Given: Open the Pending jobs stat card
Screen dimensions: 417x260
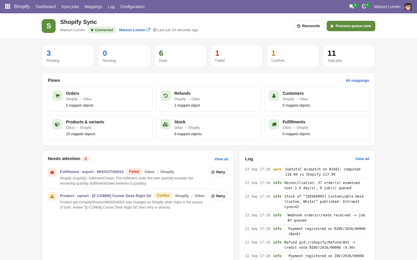Looking at the screenshot, I should tap(68, 56).
